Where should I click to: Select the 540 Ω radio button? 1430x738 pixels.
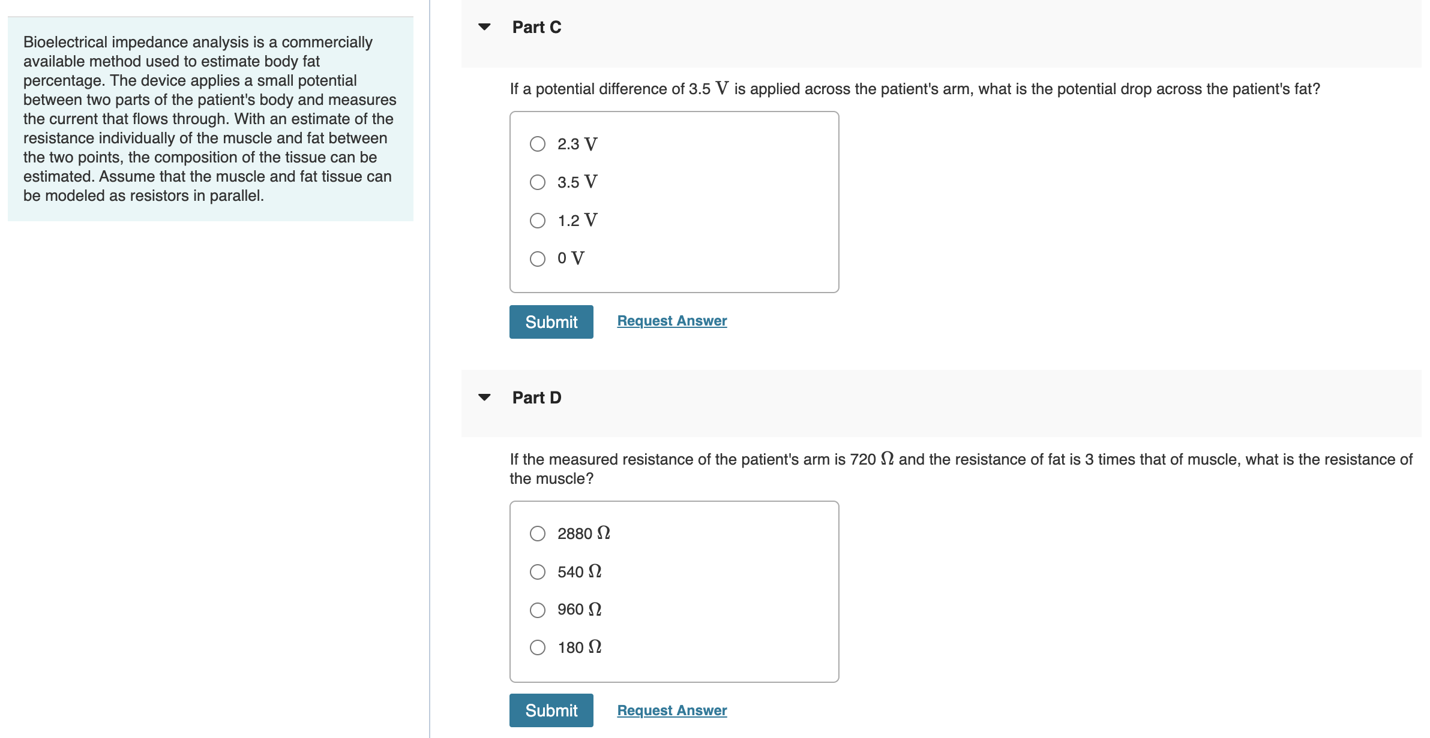538,572
